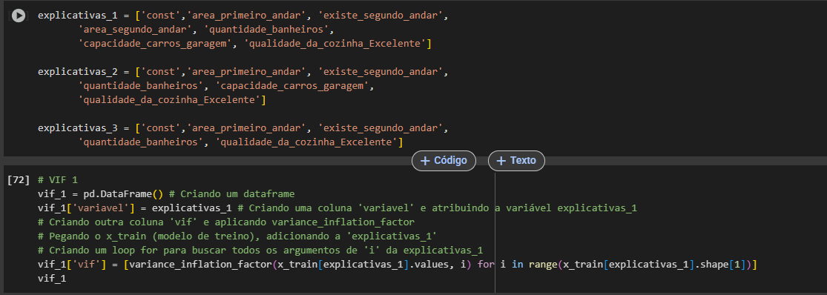Viewport: 827px width, 295px height.
Task: Click the 'Pegando o x_train' comment line
Action: [237, 236]
